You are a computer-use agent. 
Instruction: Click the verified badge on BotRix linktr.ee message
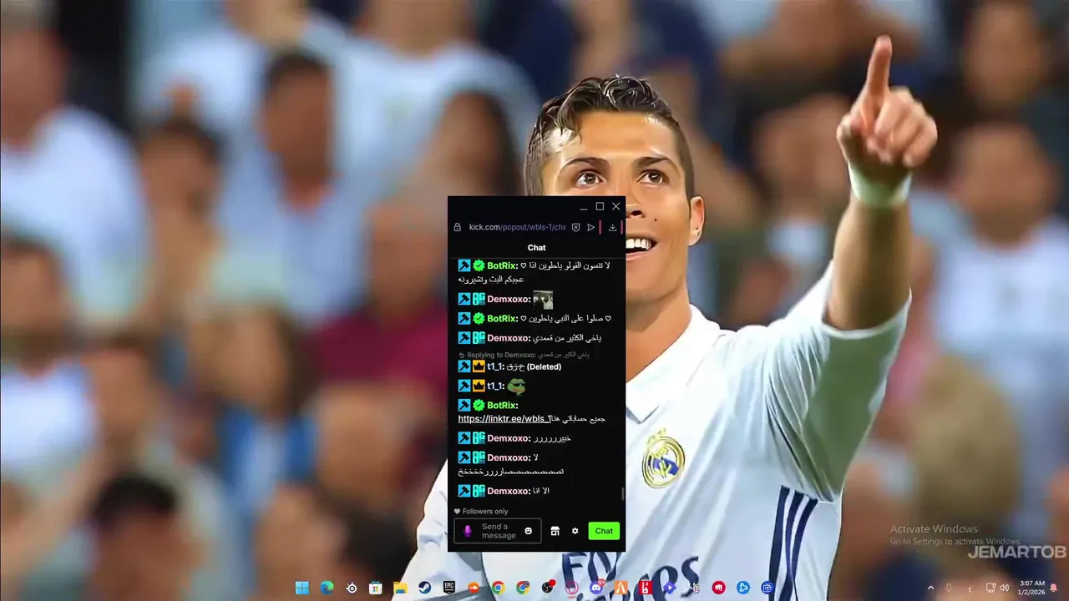click(x=479, y=405)
